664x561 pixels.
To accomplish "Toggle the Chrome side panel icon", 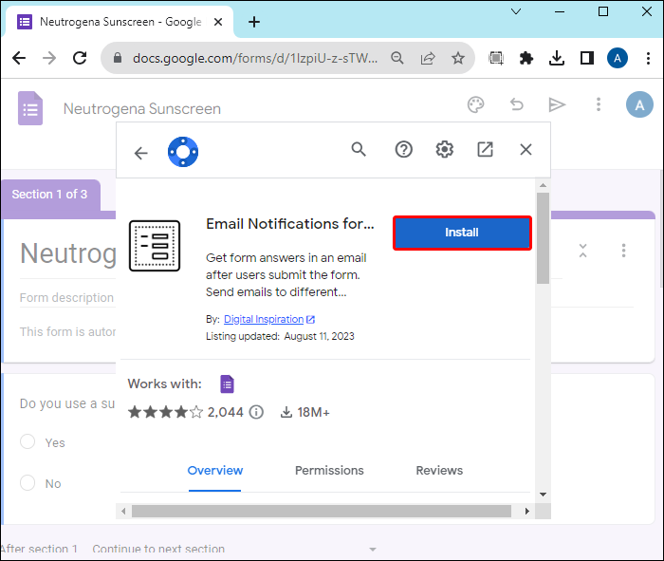I will tap(587, 58).
